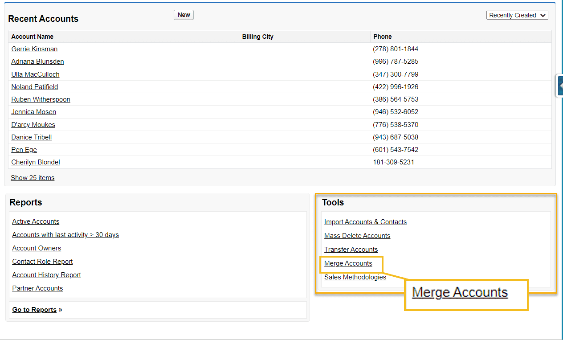Launch Import Accounts & Contacts
Screen dimensions: 563x340
coord(365,221)
